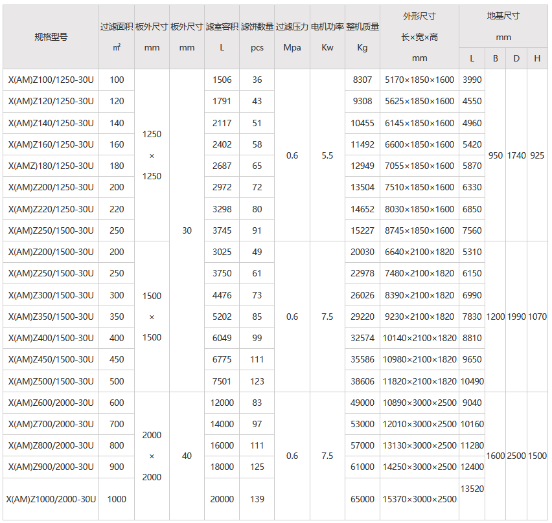552x523 pixels.
Task: Select the X(AM)Z140/1250-30U row label
Action: click(x=51, y=123)
